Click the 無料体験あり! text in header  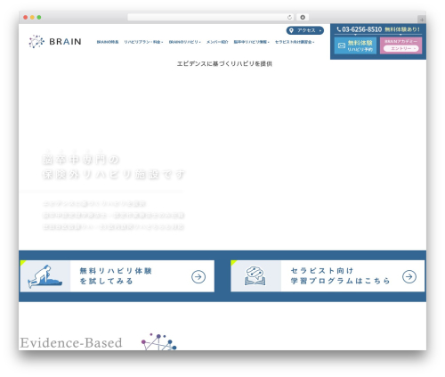point(402,29)
